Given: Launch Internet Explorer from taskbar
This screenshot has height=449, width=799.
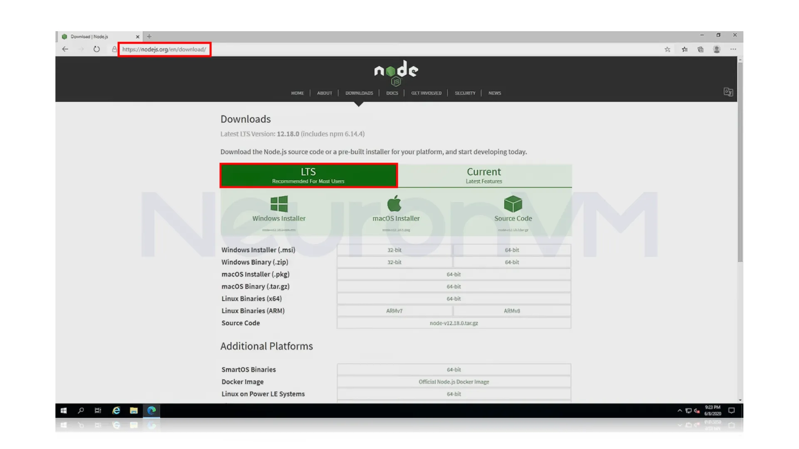Looking at the screenshot, I should click(116, 411).
